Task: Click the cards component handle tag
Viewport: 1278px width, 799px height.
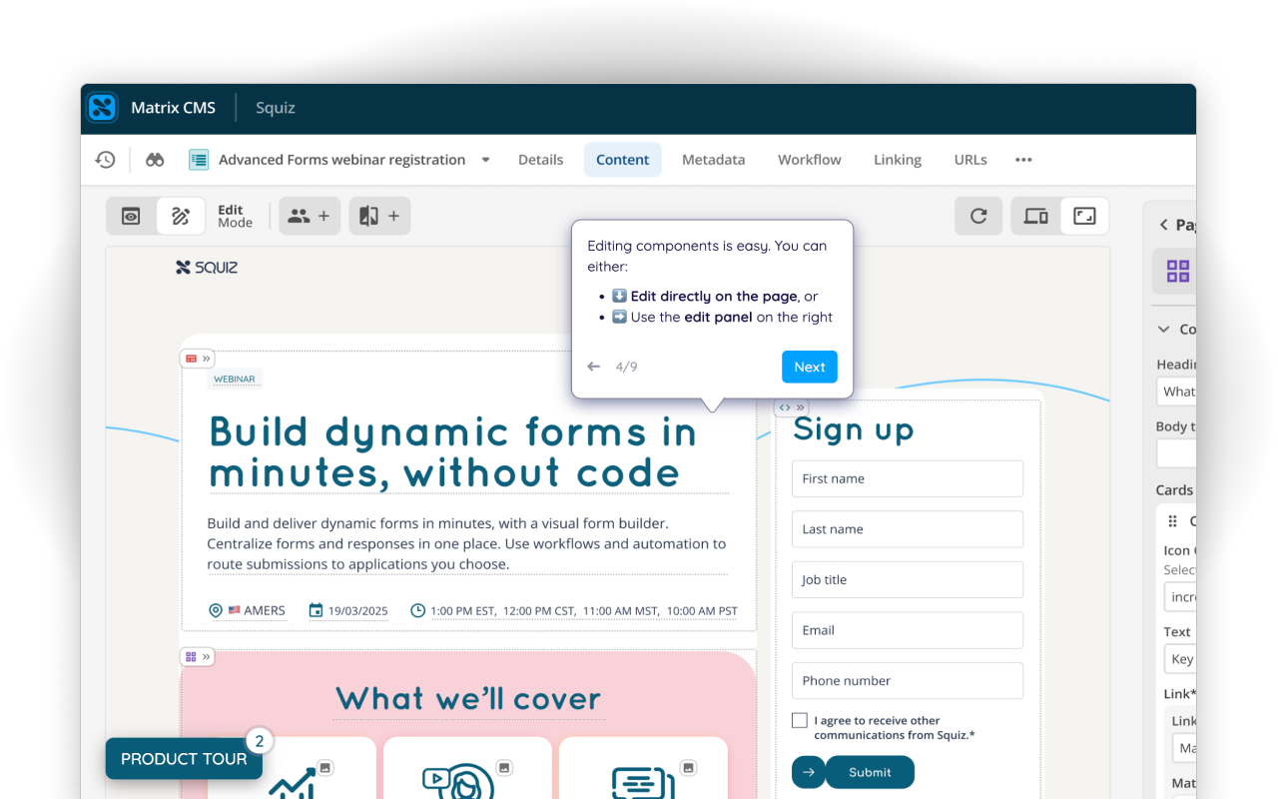Action: point(198,657)
